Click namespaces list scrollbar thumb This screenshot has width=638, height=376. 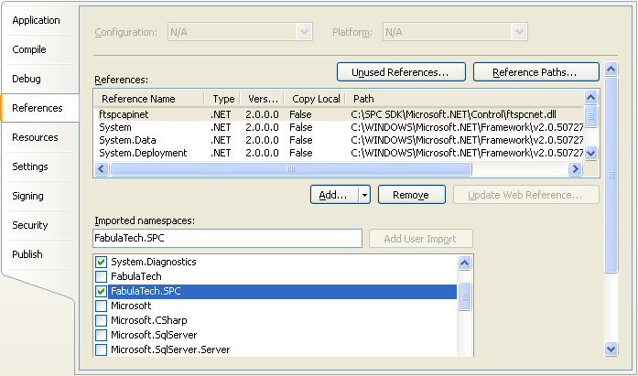click(464, 296)
